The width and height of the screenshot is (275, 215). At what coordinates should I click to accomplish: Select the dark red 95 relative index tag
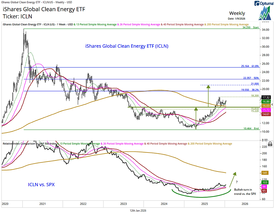[x=264, y=191]
